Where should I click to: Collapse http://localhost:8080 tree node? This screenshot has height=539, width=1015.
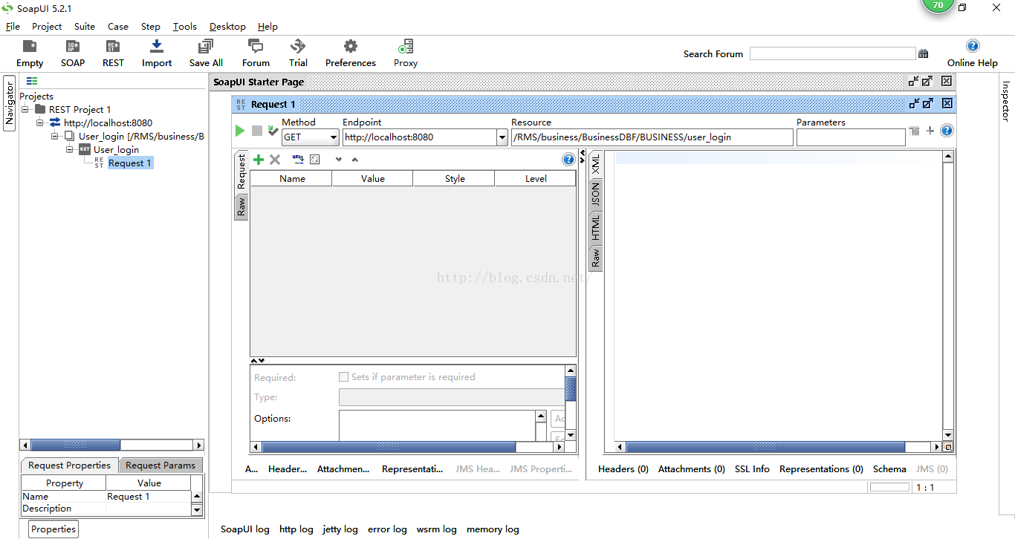click(x=40, y=122)
